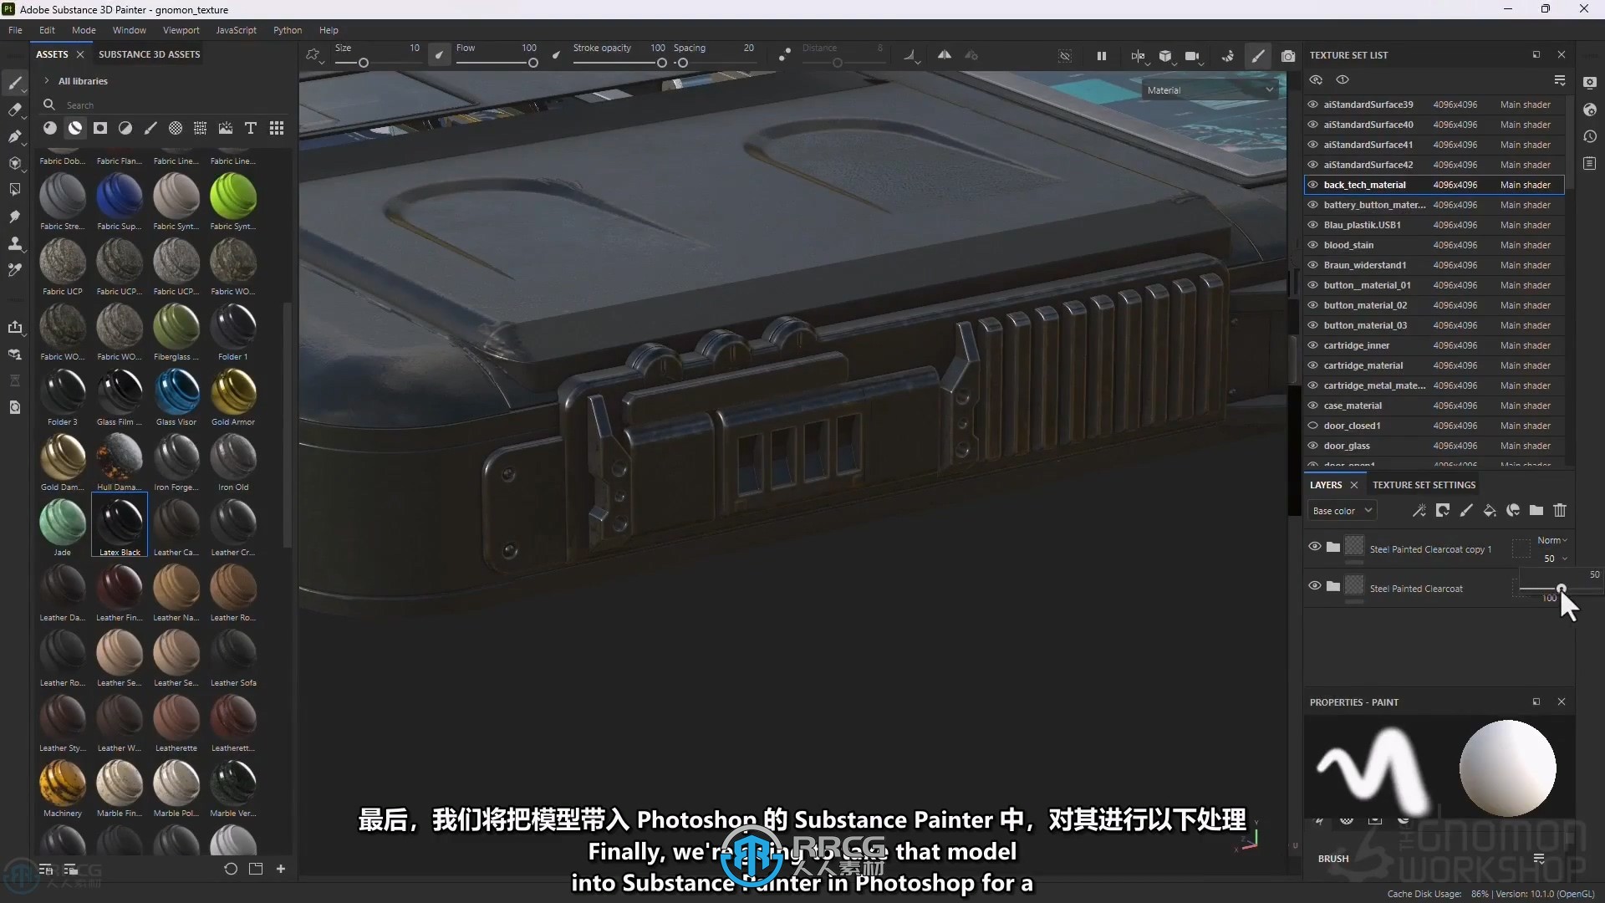
Task: Select the Polygon fill tool
Action: [x=14, y=188]
